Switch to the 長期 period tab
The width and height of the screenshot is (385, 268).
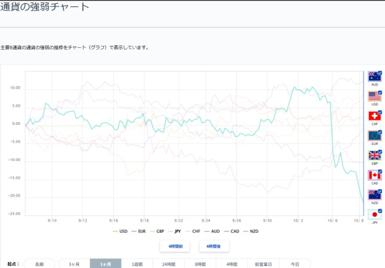click(39, 264)
